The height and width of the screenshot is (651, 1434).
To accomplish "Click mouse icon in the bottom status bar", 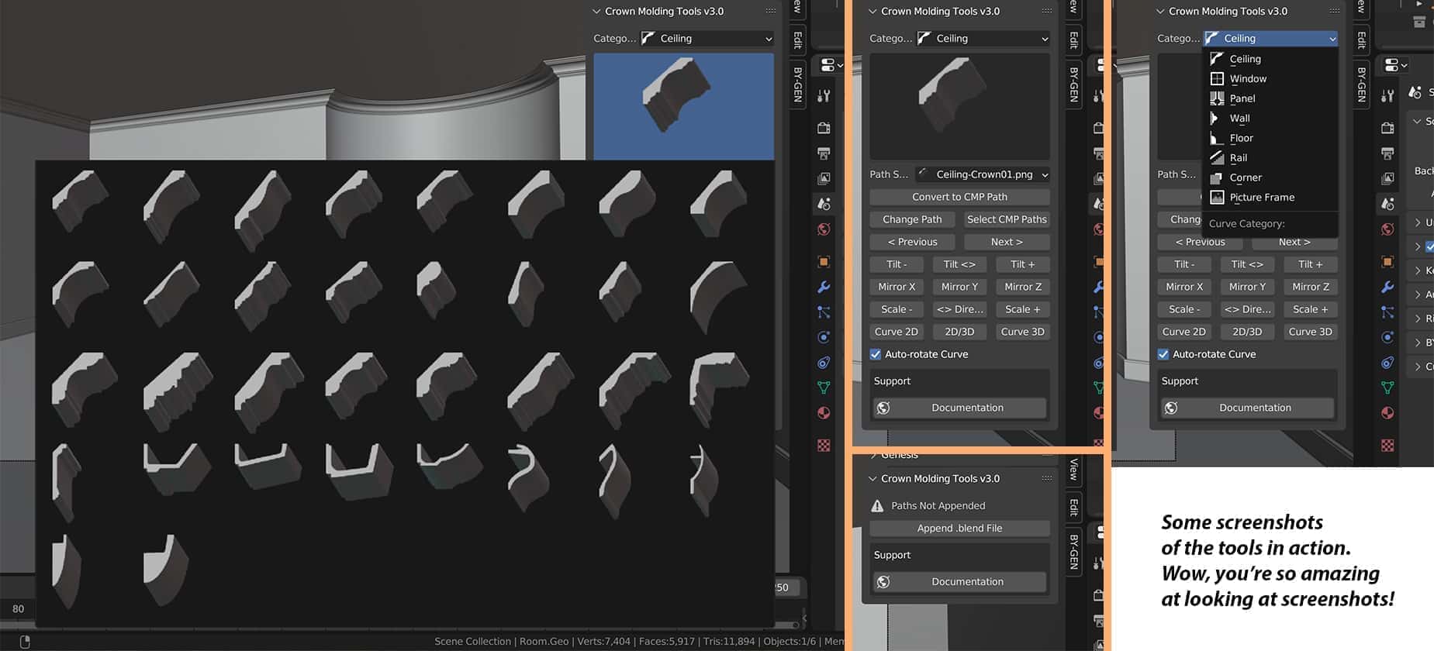I will pos(25,642).
